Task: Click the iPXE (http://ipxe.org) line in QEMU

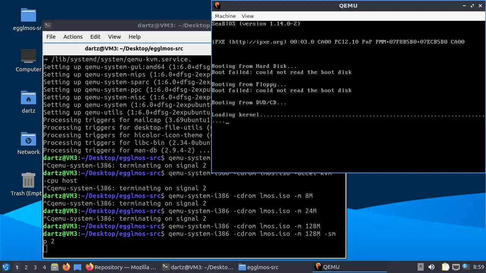Action: (x=338, y=42)
